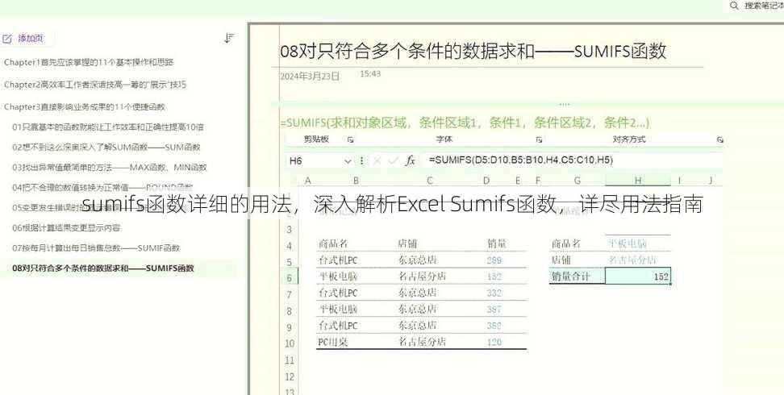Click sales value 289 in row 5
The width and height of the screenshot is (784, 395).
tap(494, 260)
